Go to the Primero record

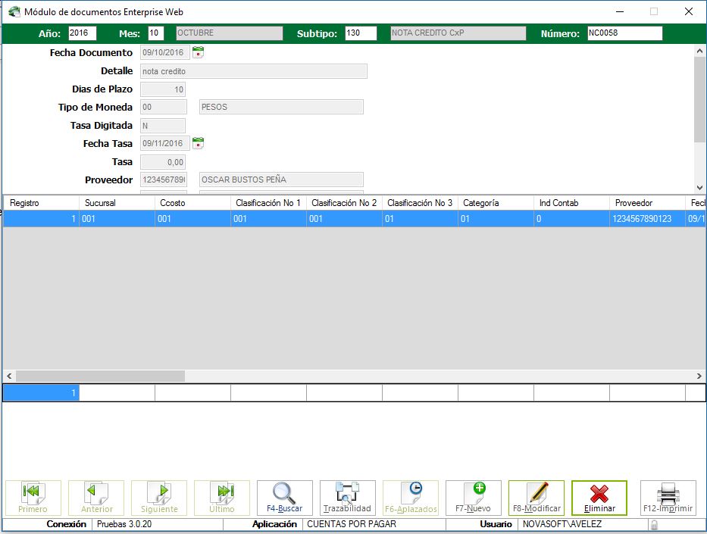pos(33,498)
